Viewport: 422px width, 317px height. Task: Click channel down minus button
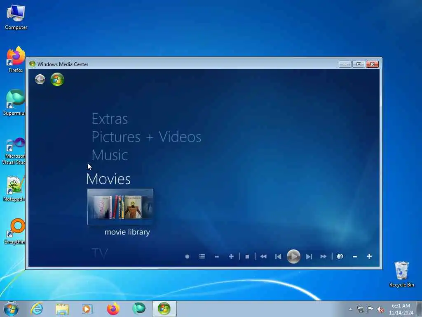[217, 257]
